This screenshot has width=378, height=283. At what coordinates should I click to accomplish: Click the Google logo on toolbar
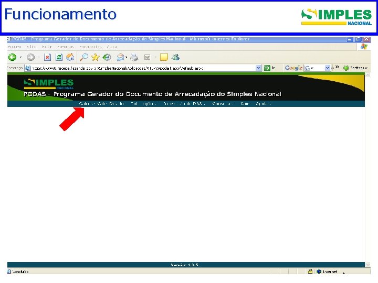point(293,68)
